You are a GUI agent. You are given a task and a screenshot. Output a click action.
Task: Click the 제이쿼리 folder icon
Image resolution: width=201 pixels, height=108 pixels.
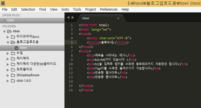pos(13,59)
